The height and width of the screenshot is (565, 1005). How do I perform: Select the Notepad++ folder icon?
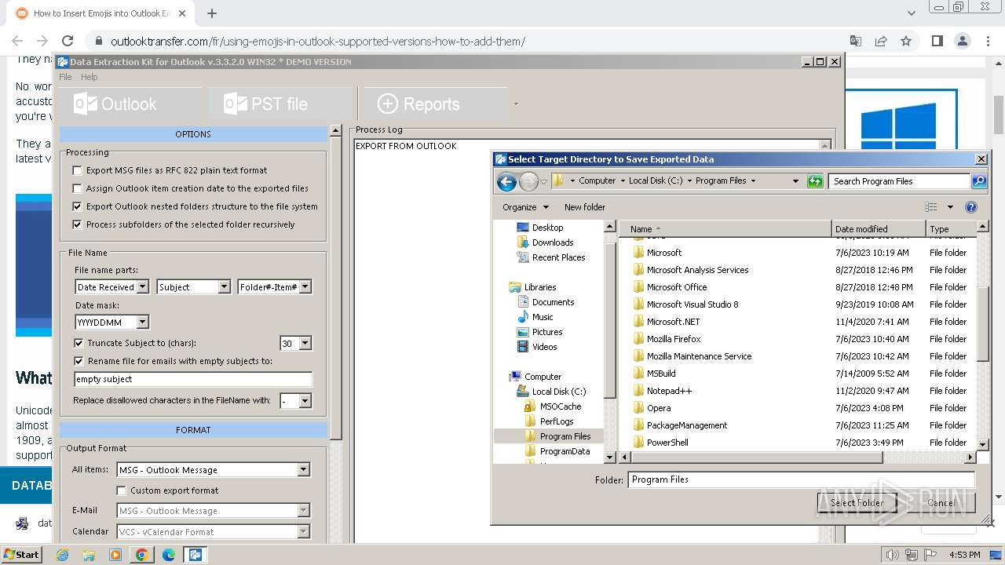pyautogui.click(x=638, y=391)
